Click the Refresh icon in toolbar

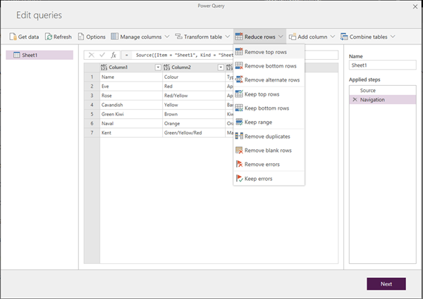pyautogui.click(x=48, y=36)
